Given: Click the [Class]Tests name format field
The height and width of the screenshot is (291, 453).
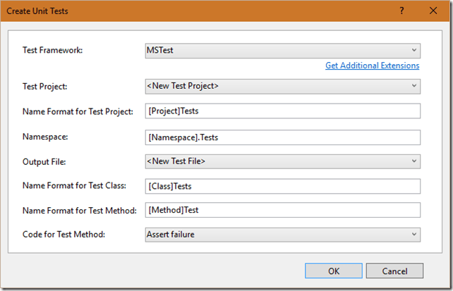Looking at the screenshot, I should click(282, 186).
